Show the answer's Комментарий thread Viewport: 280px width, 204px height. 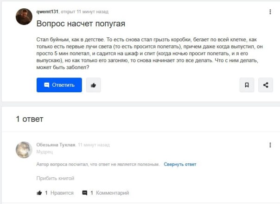[x=113, y=193]
